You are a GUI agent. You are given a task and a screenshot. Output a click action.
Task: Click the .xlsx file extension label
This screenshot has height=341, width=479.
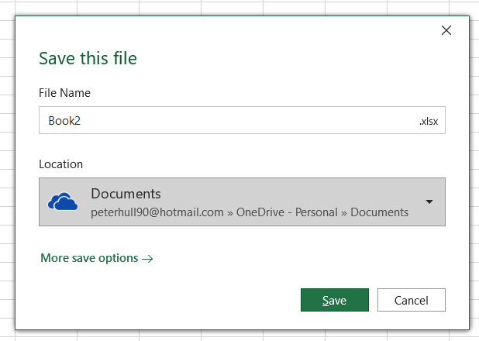(429, 122)
